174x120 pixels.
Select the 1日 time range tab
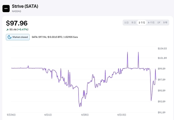(126, 22)
